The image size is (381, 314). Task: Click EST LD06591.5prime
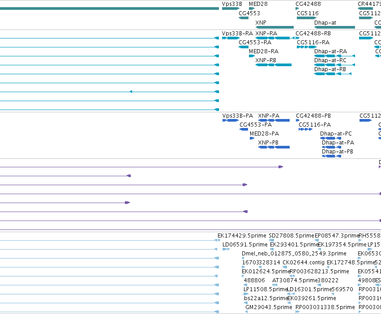point(245,245)
